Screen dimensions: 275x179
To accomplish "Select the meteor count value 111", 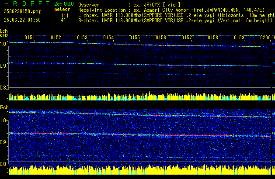I will 65,16.
